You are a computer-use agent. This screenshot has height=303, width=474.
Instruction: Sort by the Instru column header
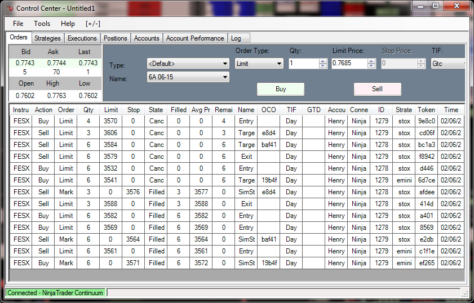pos(21,110)
